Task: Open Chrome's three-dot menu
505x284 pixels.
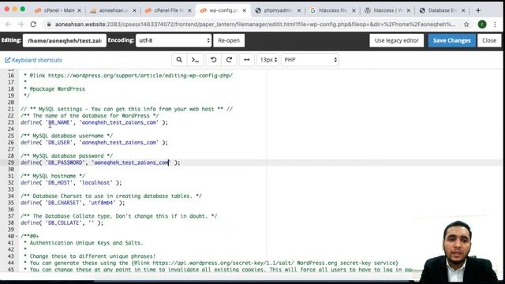Action: tap(495, 24)
